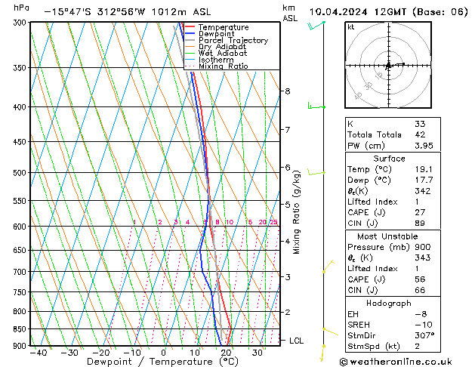Click the 500 hPa pressure label
The height and width of the screenshot is (367, 475).
click(x=21, y=173)
